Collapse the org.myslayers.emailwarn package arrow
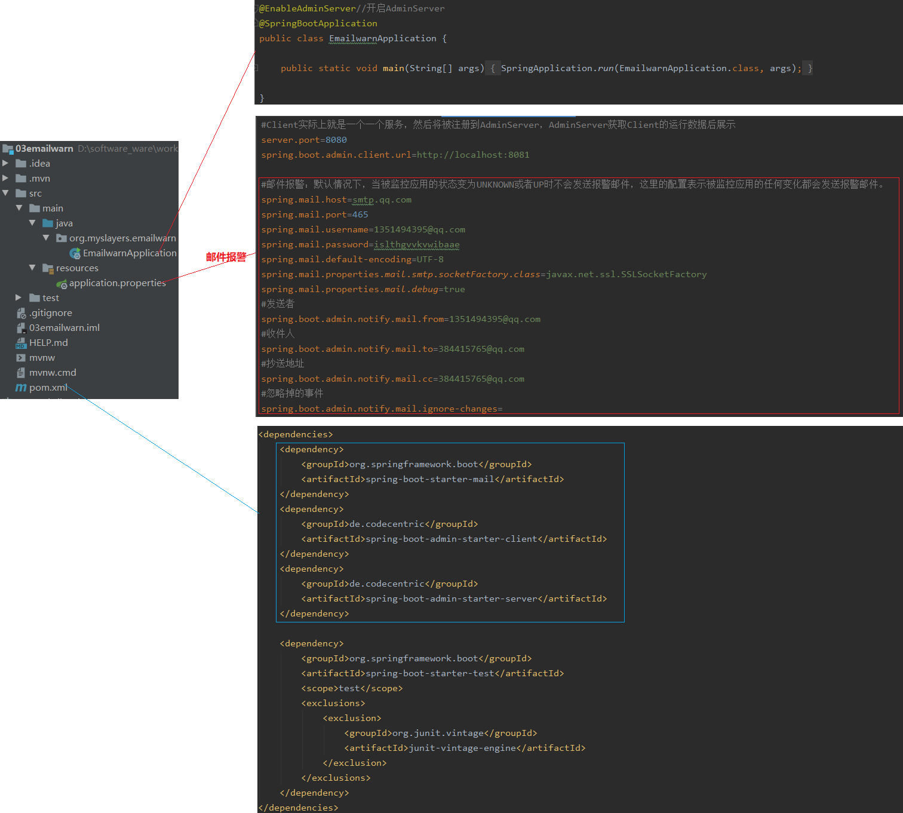 pos(46,238)
